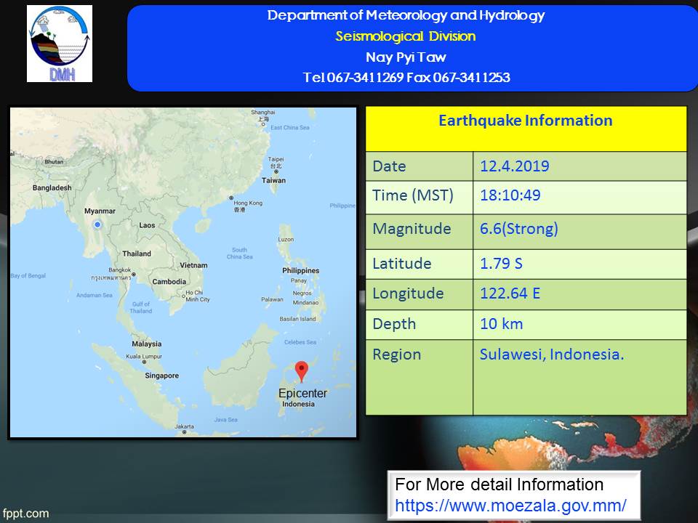Click the For More detail Information text
The width and height of the screenshot is (698, 523).
(499, 485)
